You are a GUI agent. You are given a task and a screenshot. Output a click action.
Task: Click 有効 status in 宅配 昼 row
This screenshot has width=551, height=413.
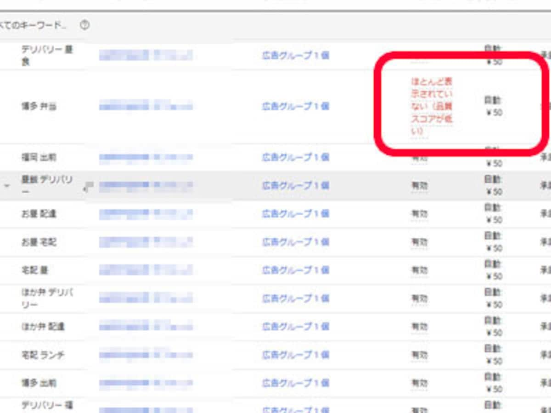tap(419, 270)
